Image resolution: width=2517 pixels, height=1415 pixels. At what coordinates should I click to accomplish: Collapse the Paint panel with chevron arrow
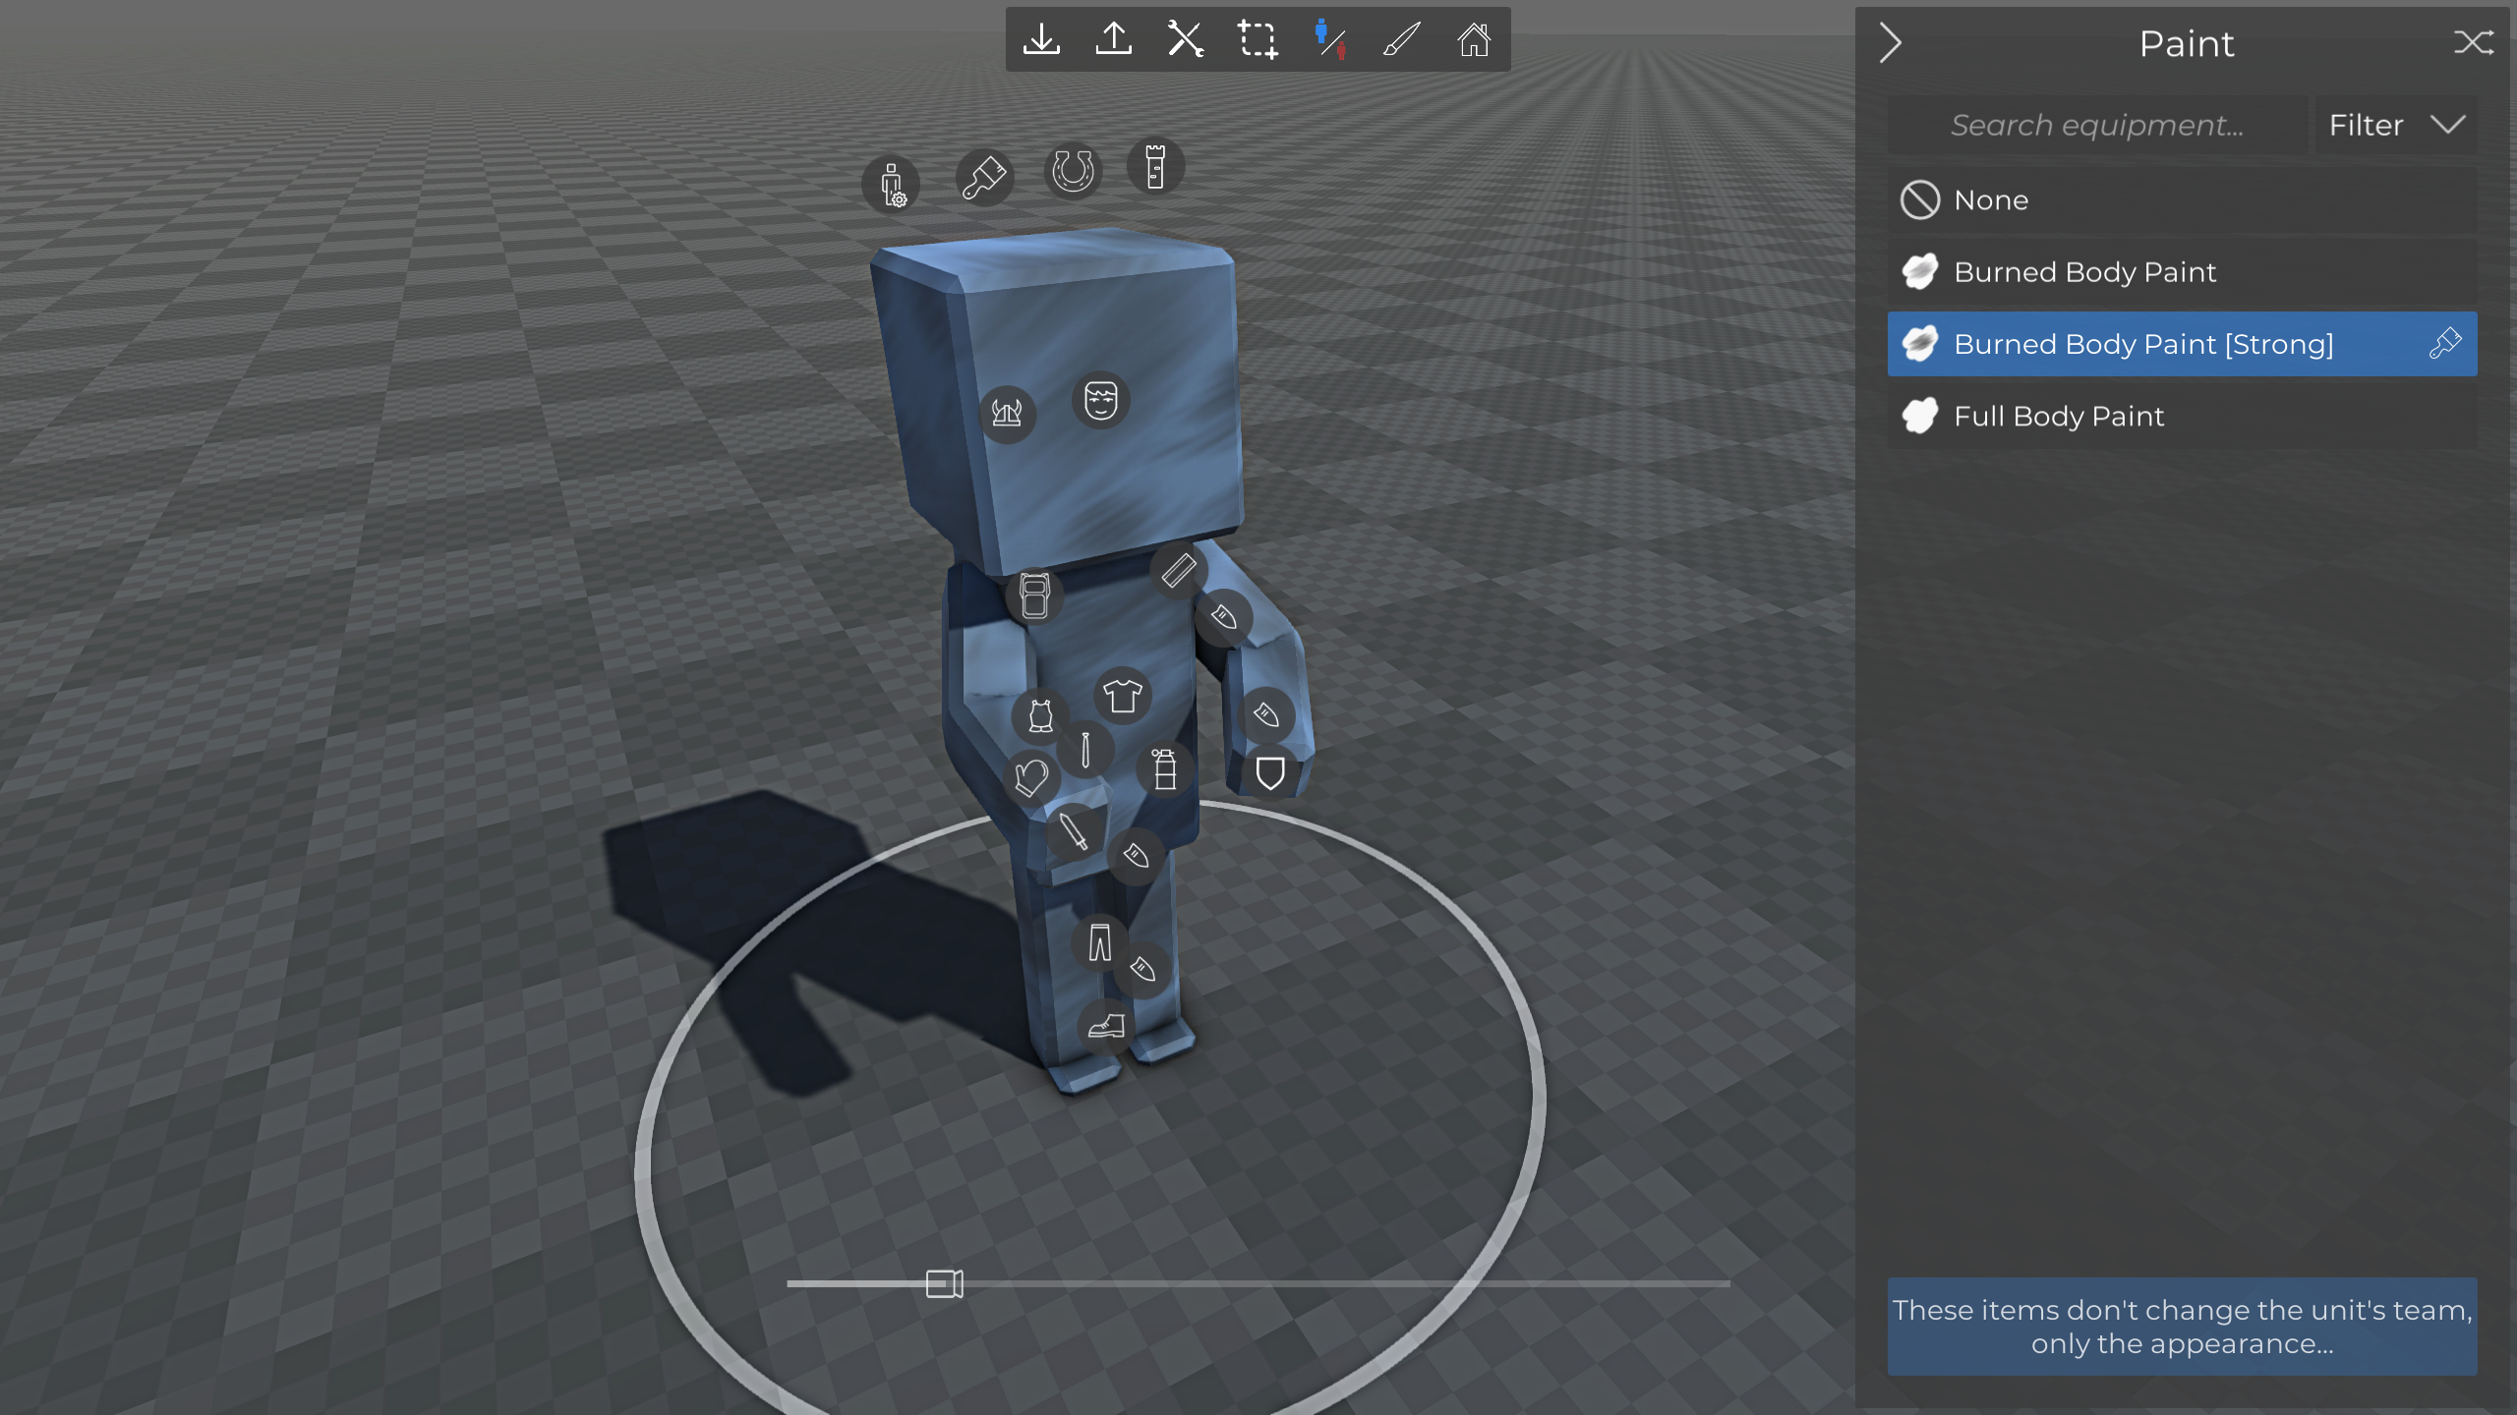pyautogui.click(x=1890, y=43)
